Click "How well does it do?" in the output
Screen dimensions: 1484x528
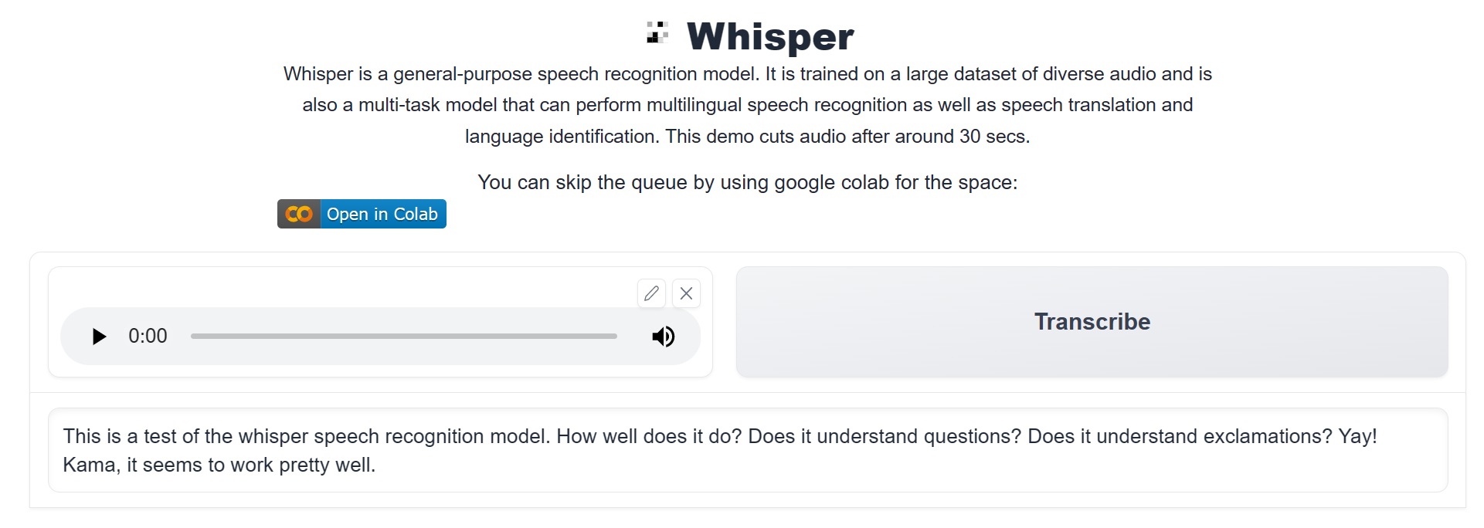pyautogui.click(x=649, y=436)
